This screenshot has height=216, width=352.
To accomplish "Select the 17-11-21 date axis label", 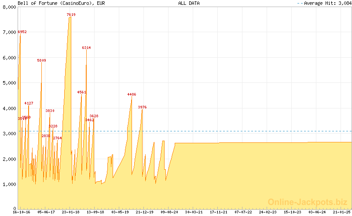I will [x=218, y=212].
